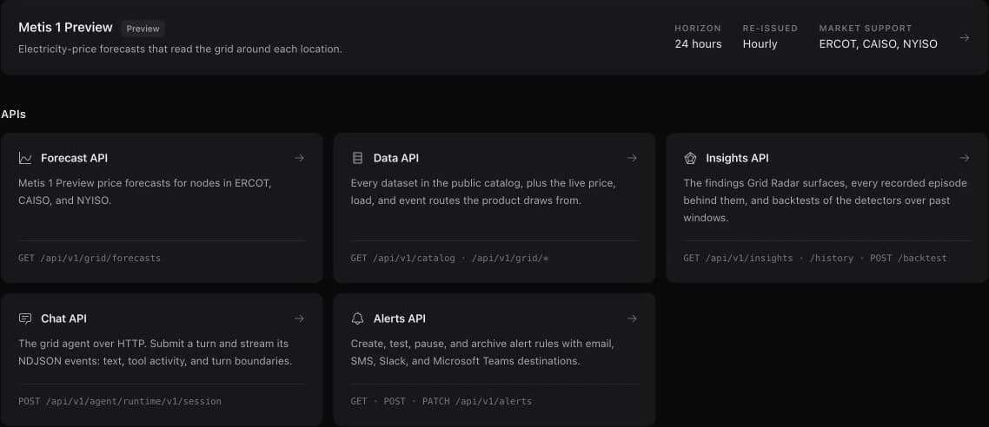
Task: Open the arrow on the Alerts API card
Action: point(632,319)
